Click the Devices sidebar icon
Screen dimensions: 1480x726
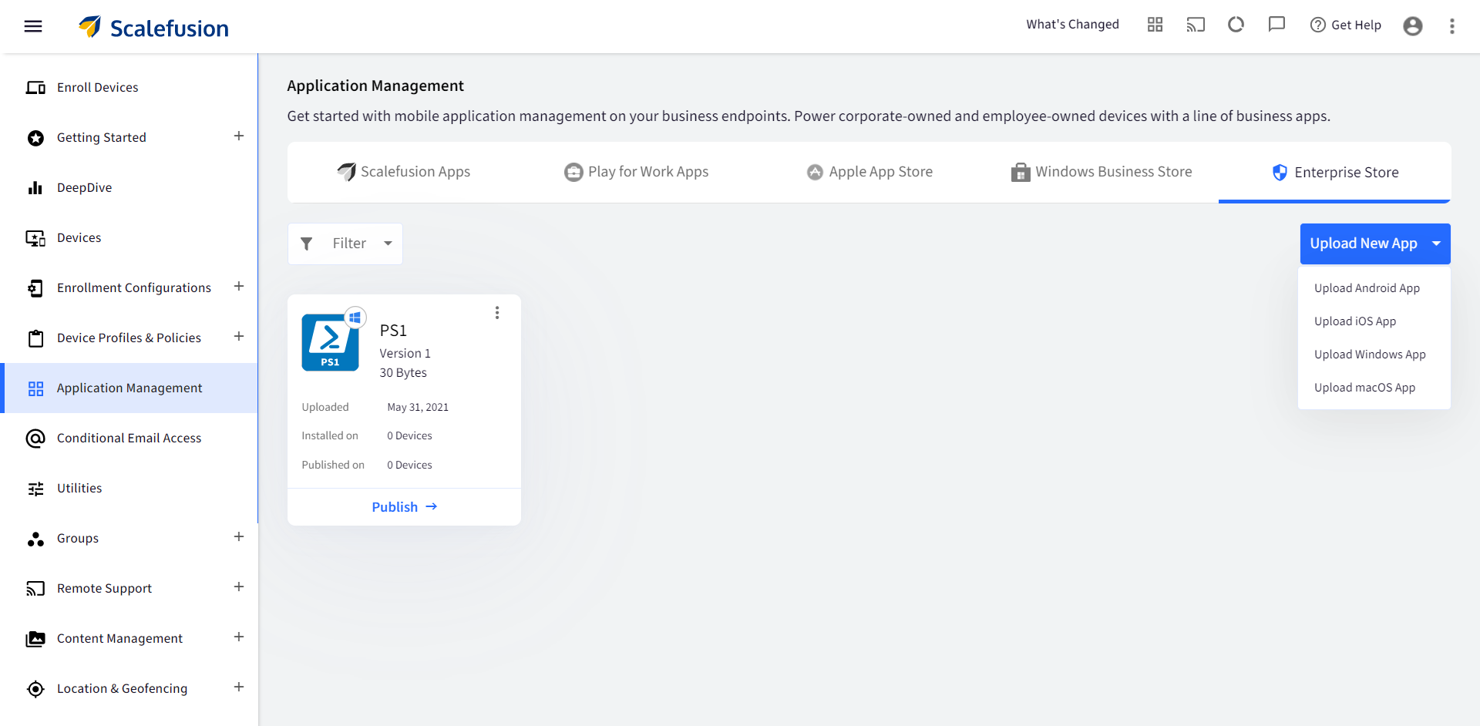(x=35, y=238)
